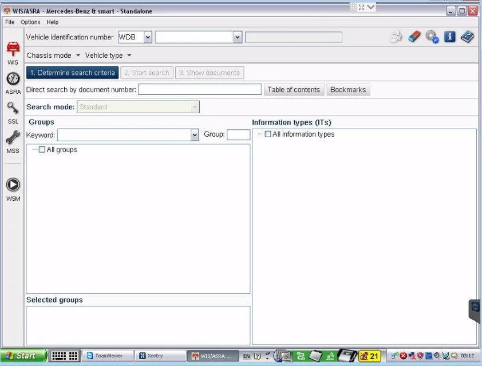Click the Bookmarks button
The height and width of the screenshot is (366, 482).
pyautogui.click(x=348, y=90)
